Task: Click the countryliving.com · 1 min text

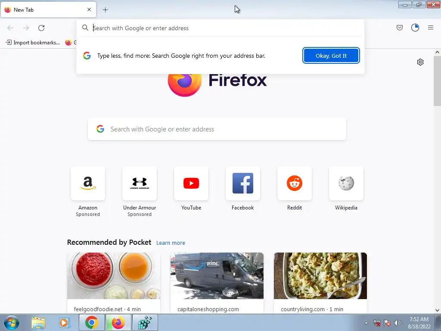Action: point(312,309)
